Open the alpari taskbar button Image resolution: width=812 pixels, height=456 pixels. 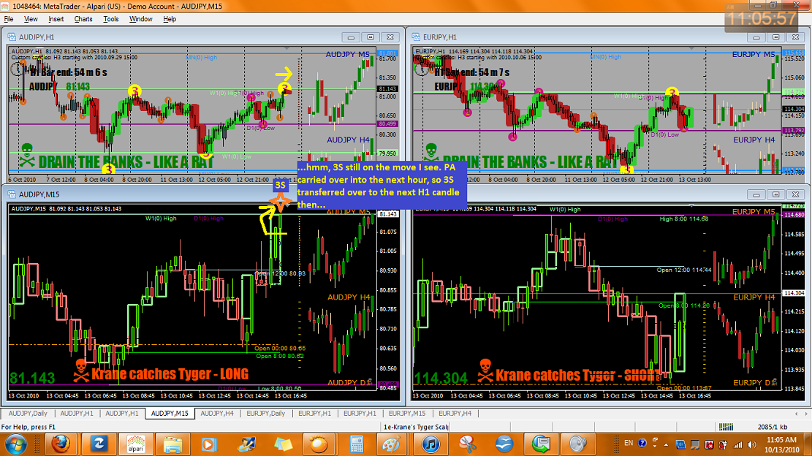pos(136,444)
